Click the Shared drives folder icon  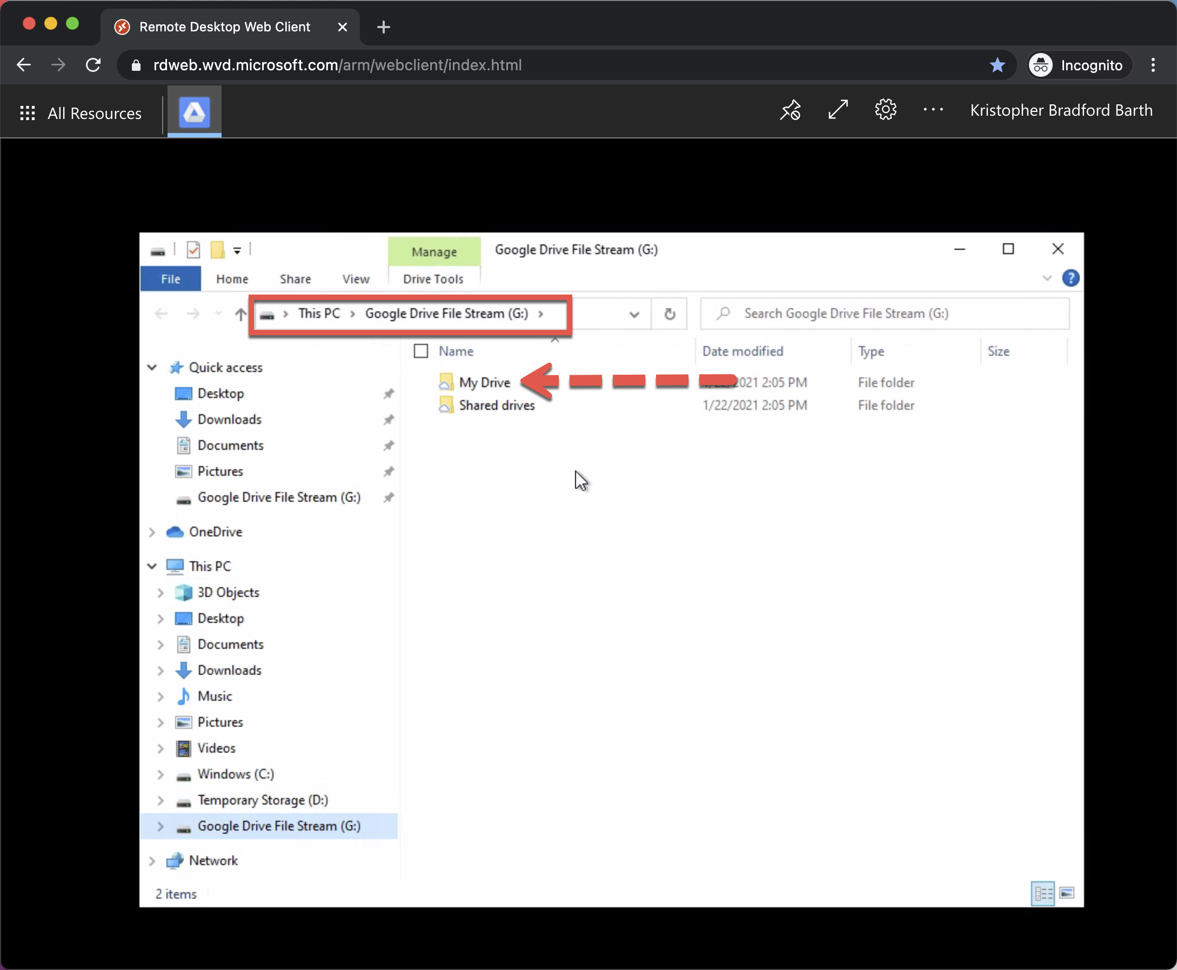pos(445,405)
